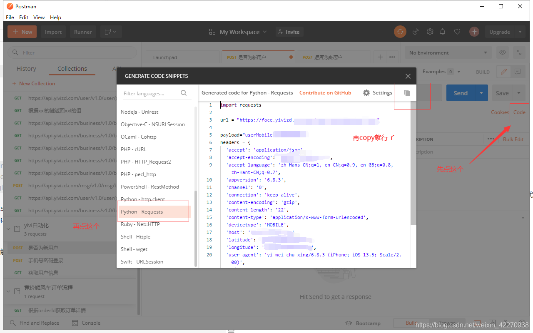Click the New button
Image resolution: width=533 pixels, height=333 pixels.
click(x=22, y=32)
